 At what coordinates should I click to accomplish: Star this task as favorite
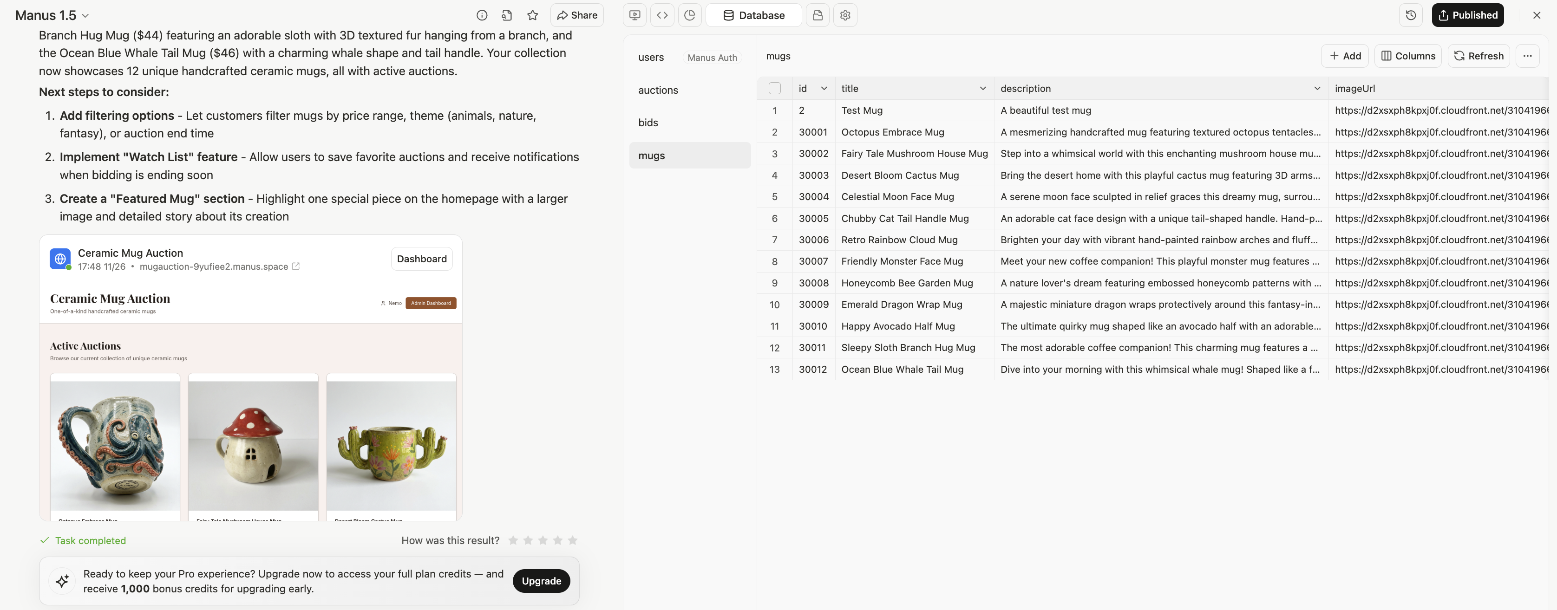pyautogui.click(x=532, y=15)
